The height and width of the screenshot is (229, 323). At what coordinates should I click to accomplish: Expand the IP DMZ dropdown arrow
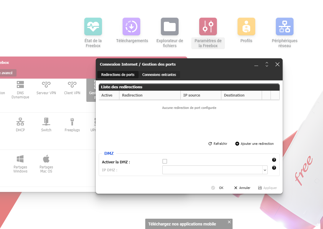(265, 170)
